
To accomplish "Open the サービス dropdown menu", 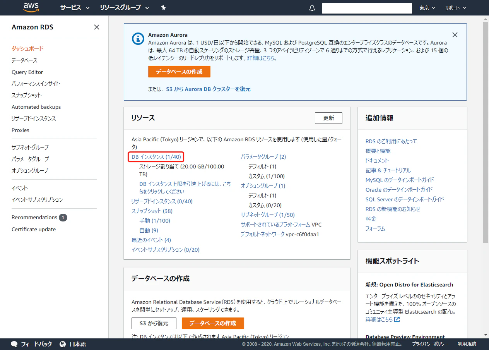I will (x=75, y=8).
